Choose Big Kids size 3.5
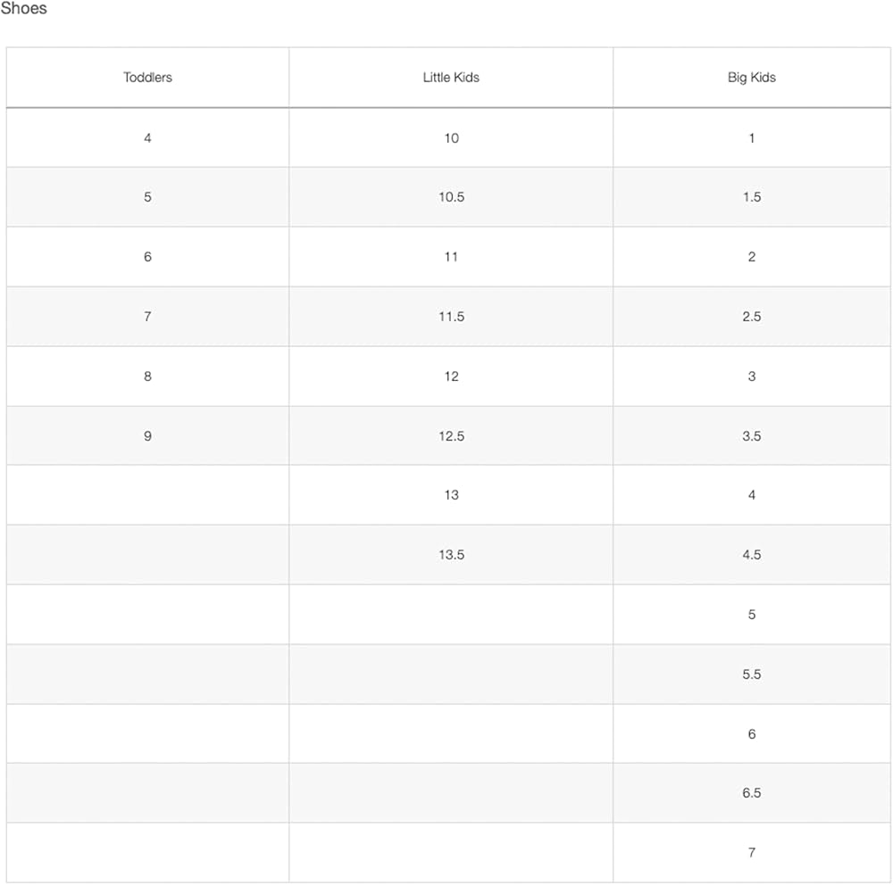 pyautogui.click(x=751, y=436)
